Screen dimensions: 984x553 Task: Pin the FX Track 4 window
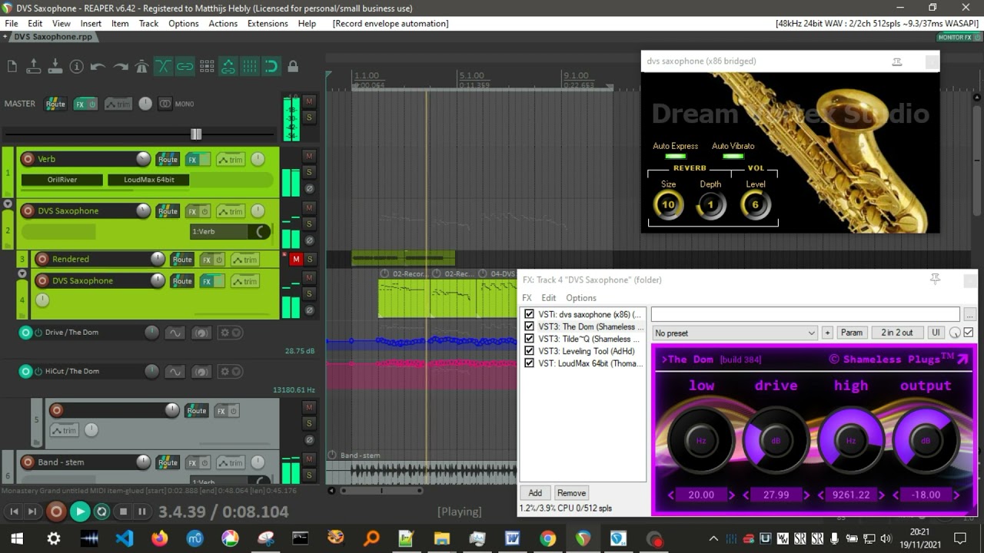pyautogui.click(x=935, y=280)
